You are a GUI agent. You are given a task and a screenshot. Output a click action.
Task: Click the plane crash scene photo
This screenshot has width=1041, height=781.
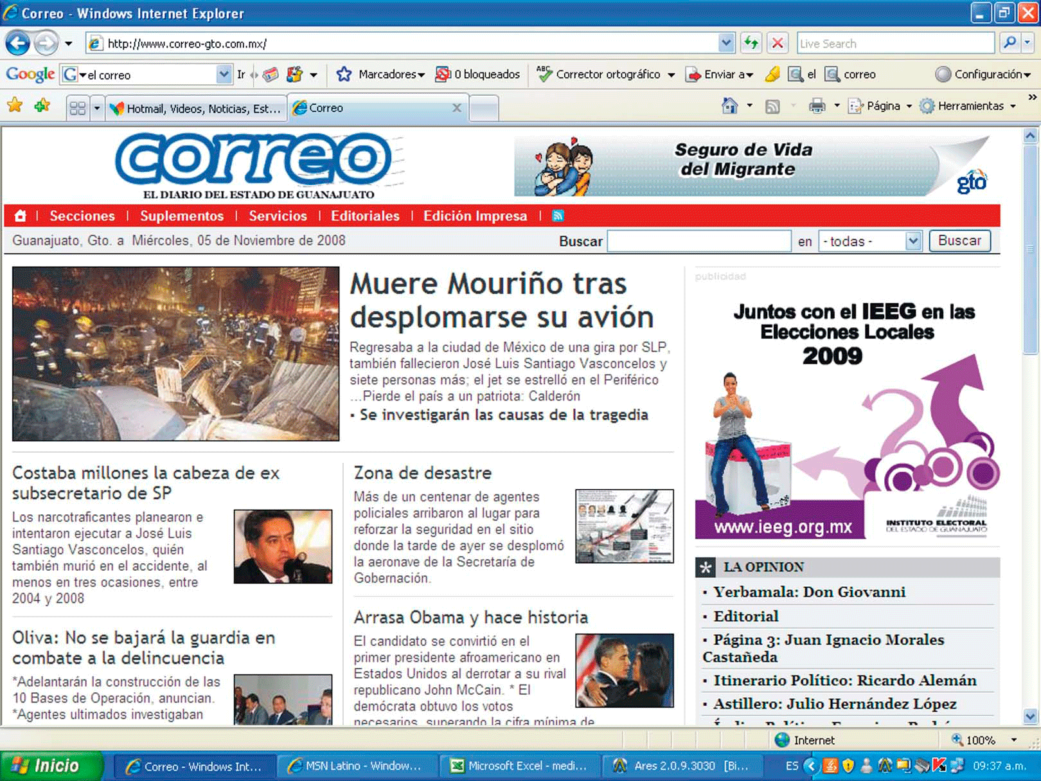(175, 354)
